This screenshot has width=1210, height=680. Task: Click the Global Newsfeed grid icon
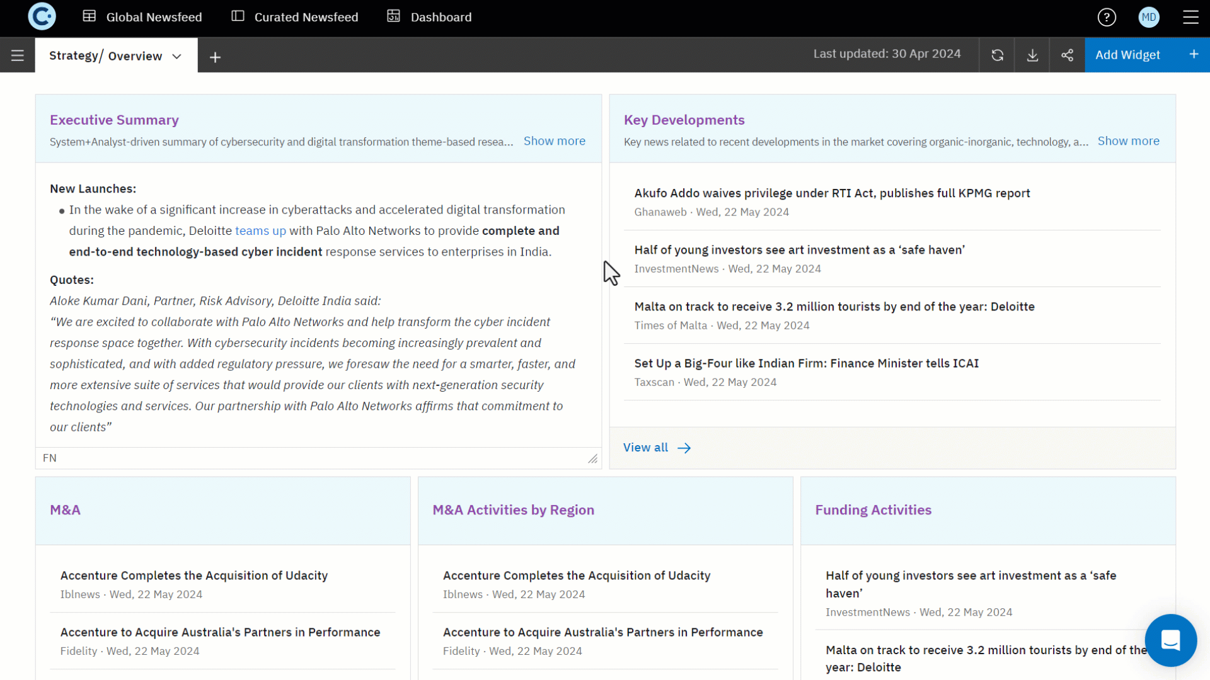89,16
